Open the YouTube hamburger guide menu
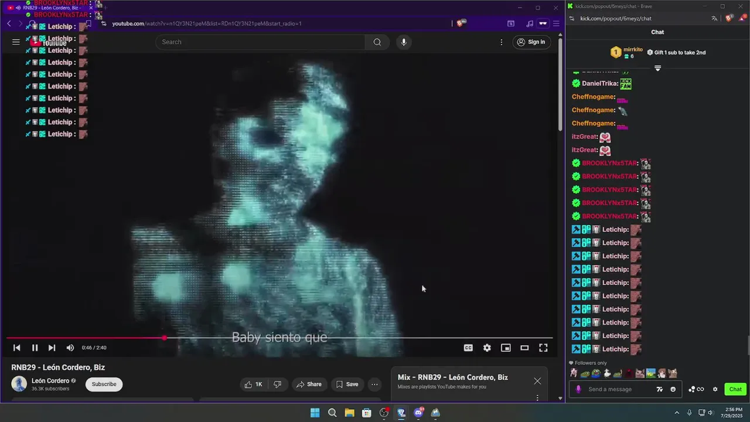The width and height of the screenshot is (750, 422). 16,42
